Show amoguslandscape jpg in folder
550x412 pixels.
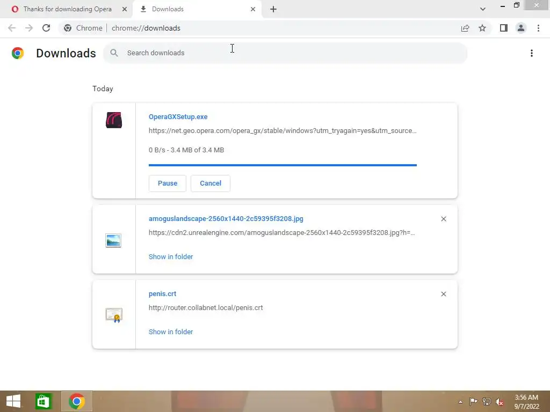[x=171, y=257]
